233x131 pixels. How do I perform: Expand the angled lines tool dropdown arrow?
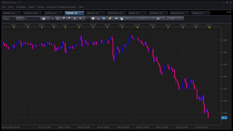[x=147, y=19]
